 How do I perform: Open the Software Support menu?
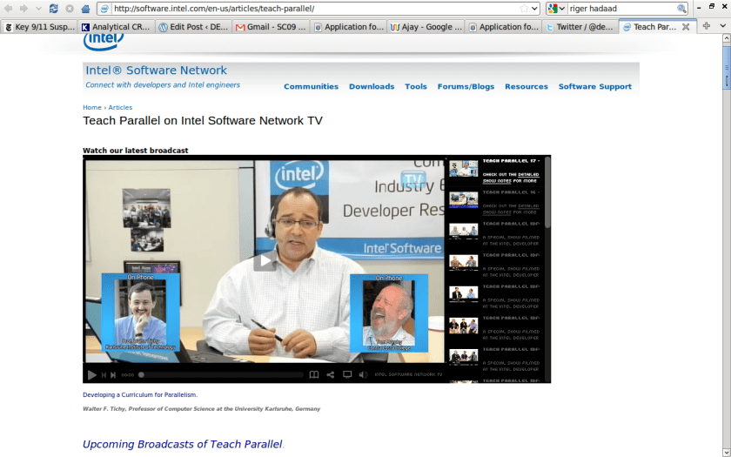coord(595,87)
